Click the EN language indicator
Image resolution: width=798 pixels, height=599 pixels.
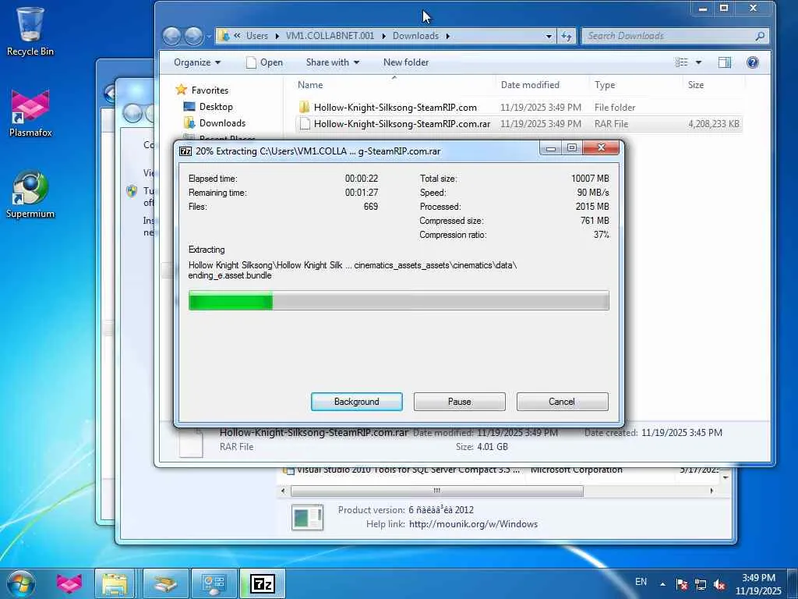pyautogui.click(x=641, y=582)
